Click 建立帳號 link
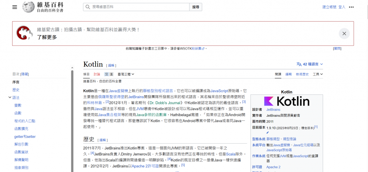The width and height of the screenshot is (368, 172). pyautogui.click(x=329, y=7)
